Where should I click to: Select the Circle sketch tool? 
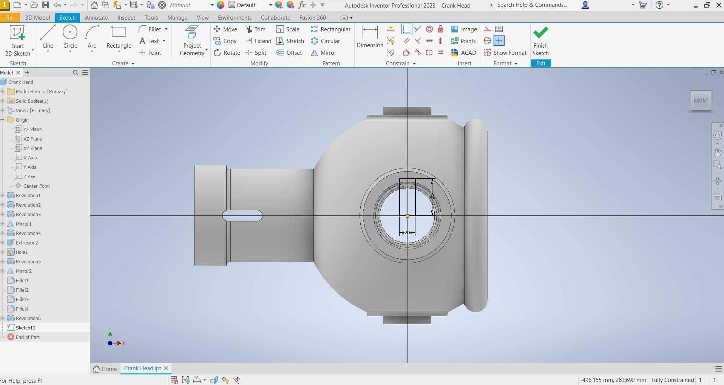coord(70,38)
